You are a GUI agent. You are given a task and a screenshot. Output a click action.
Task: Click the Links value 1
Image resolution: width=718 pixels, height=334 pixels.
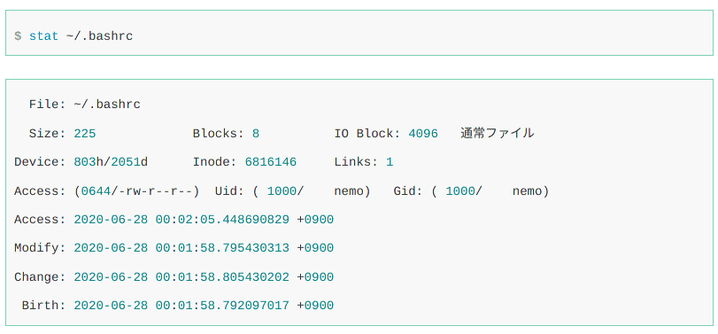tap(390, 162)
